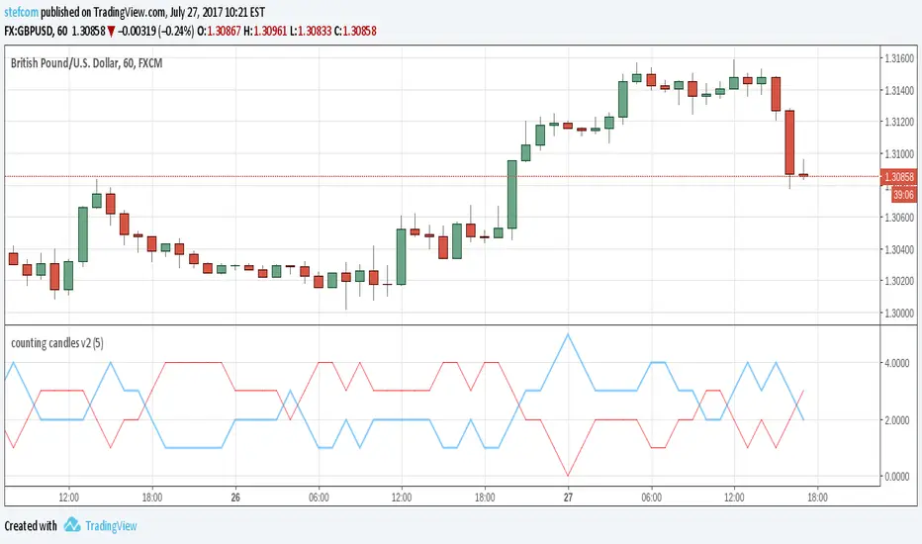Click the blue line's highest peak in the indicator
This screenshot has width=922, height=544.
(567, 334)
